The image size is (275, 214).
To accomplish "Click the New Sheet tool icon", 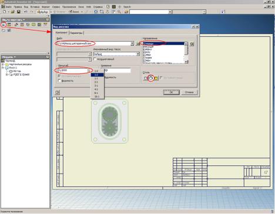I will pos(4,30).
